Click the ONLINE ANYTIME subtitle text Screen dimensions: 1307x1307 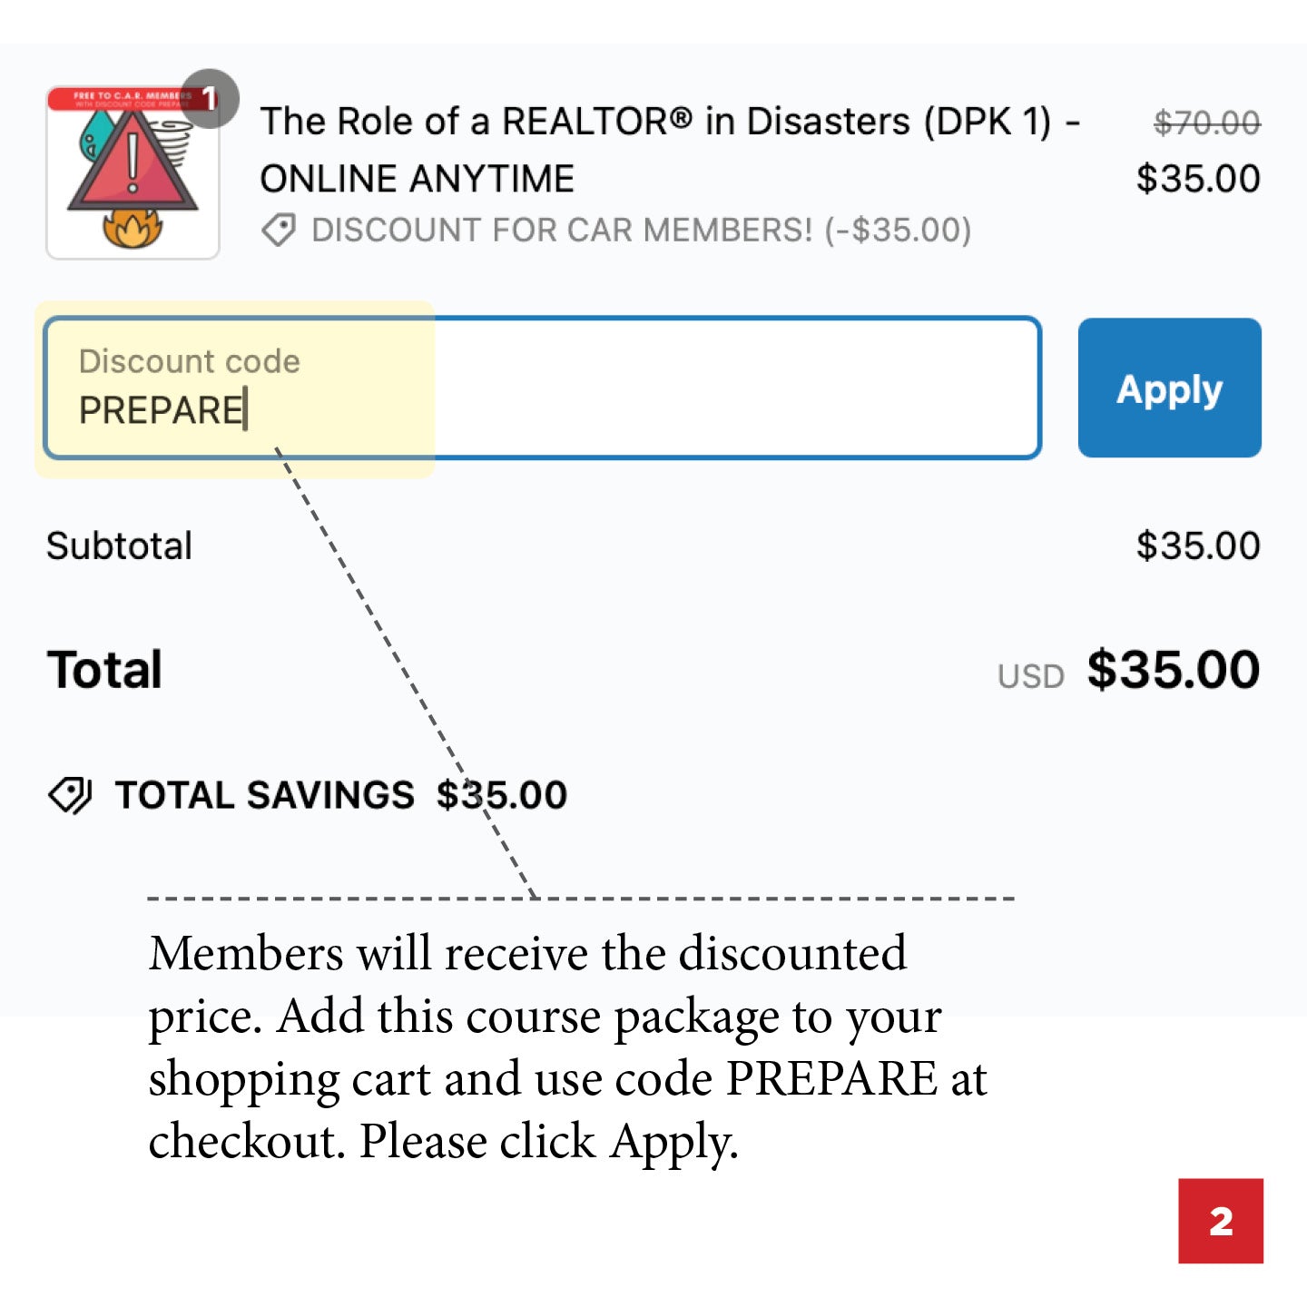[418, 178]
